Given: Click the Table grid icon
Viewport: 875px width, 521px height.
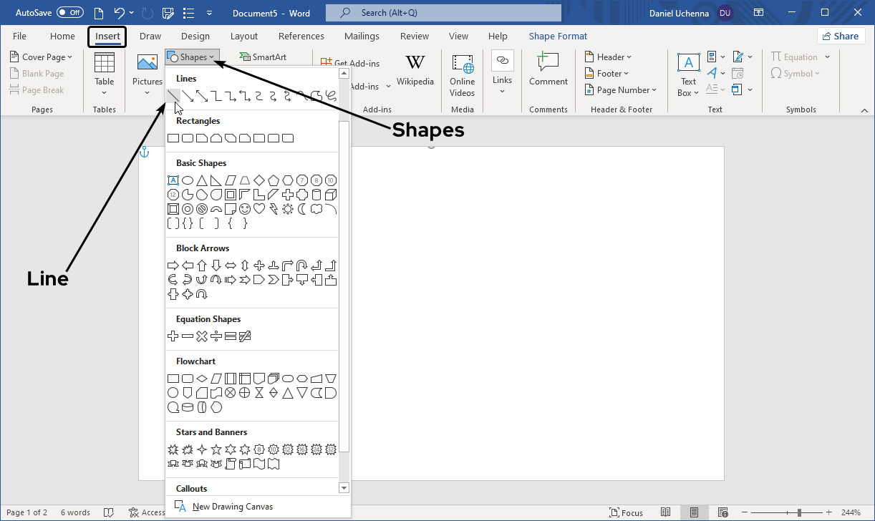Looking at the screenshot, I should pos(105,63).
